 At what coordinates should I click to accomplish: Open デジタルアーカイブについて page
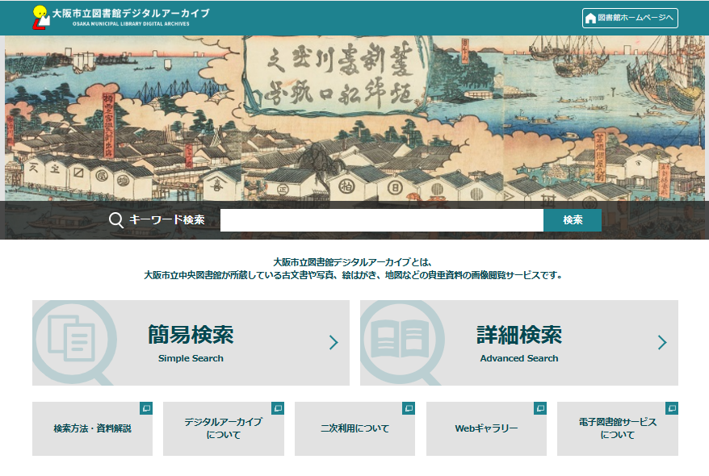pyautogui.click(x=224, y=428)
